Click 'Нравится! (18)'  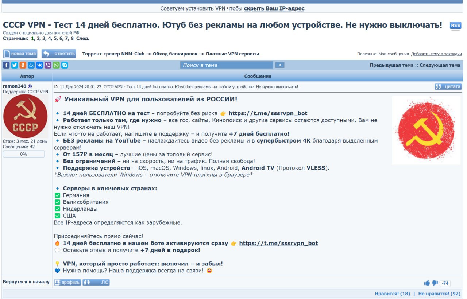click(393, 294)
